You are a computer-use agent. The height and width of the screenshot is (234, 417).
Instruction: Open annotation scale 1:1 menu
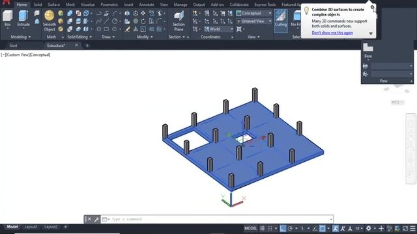[x=358, y=228]
